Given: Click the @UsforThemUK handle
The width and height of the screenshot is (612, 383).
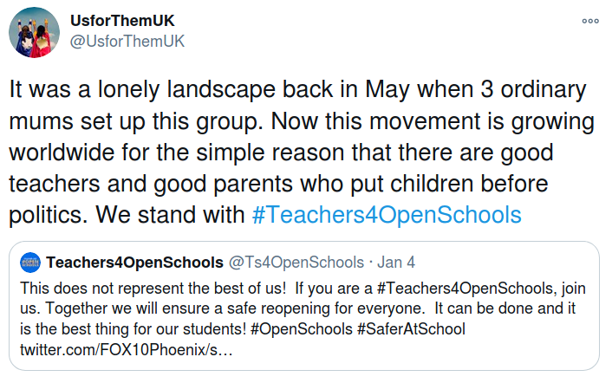Looking at the screenshot, I should click(x=127, y=41).
